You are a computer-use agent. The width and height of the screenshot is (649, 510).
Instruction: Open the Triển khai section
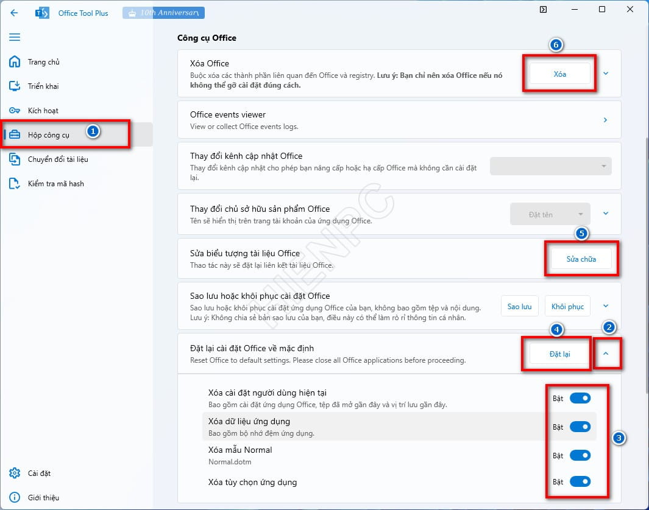click(x=43, y=86)
